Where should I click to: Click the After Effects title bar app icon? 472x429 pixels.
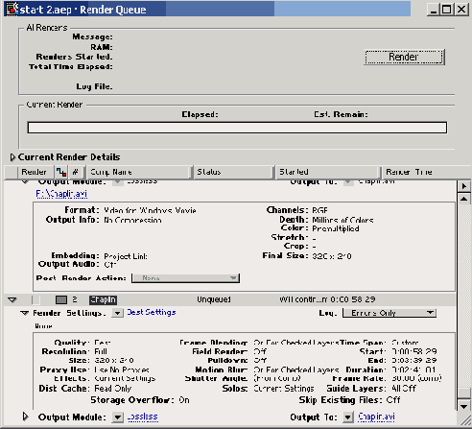point(12,10)
